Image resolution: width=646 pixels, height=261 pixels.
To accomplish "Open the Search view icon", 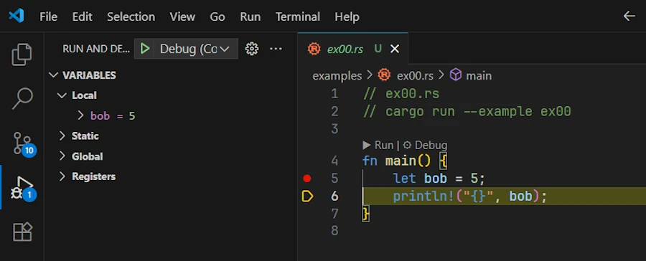I will (x=22, y=98).
